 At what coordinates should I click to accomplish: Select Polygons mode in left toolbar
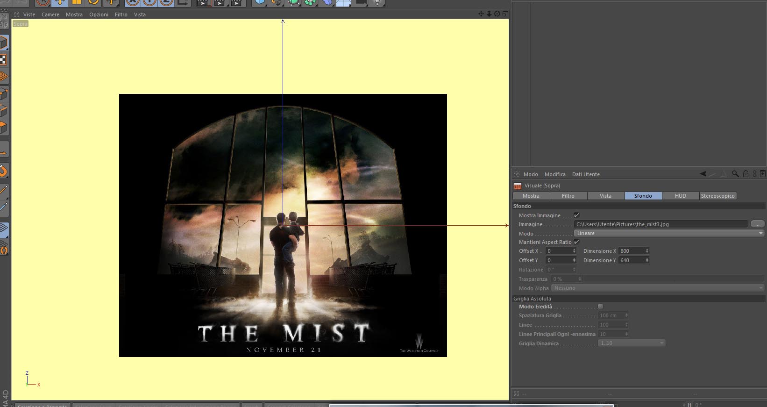click(4, 128)
